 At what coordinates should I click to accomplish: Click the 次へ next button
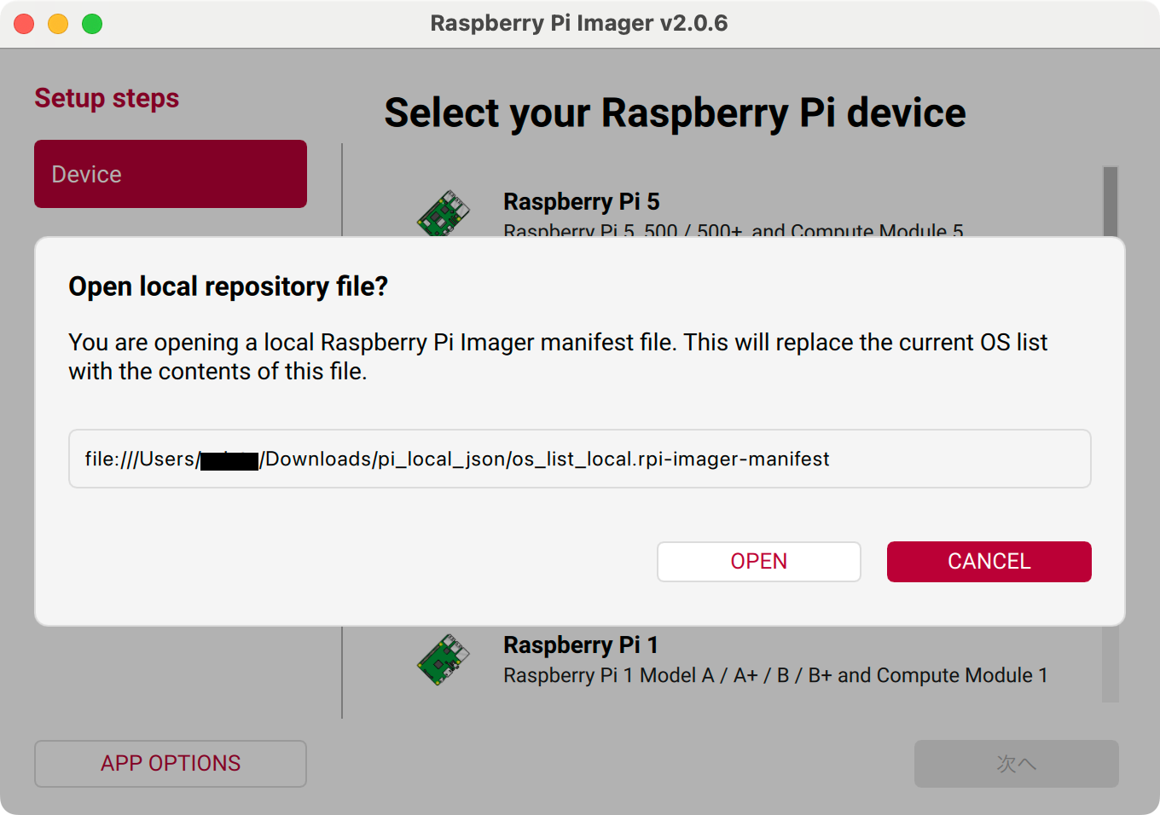click(x=1016, y=763)
